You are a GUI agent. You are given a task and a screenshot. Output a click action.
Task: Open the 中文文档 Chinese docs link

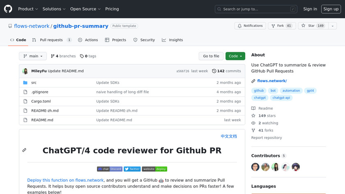tap(229, 136)
